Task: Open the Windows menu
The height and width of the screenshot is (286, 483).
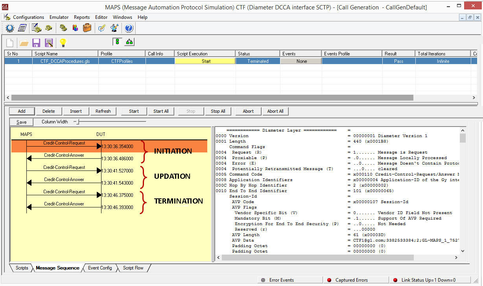Action: (x=122, y=17)
